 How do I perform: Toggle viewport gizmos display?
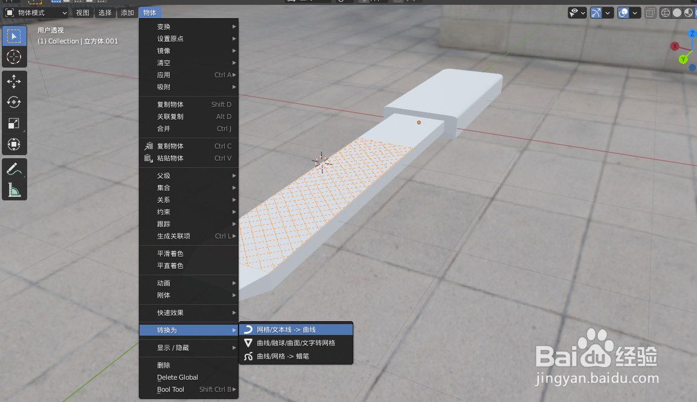[x=596, y=12]
